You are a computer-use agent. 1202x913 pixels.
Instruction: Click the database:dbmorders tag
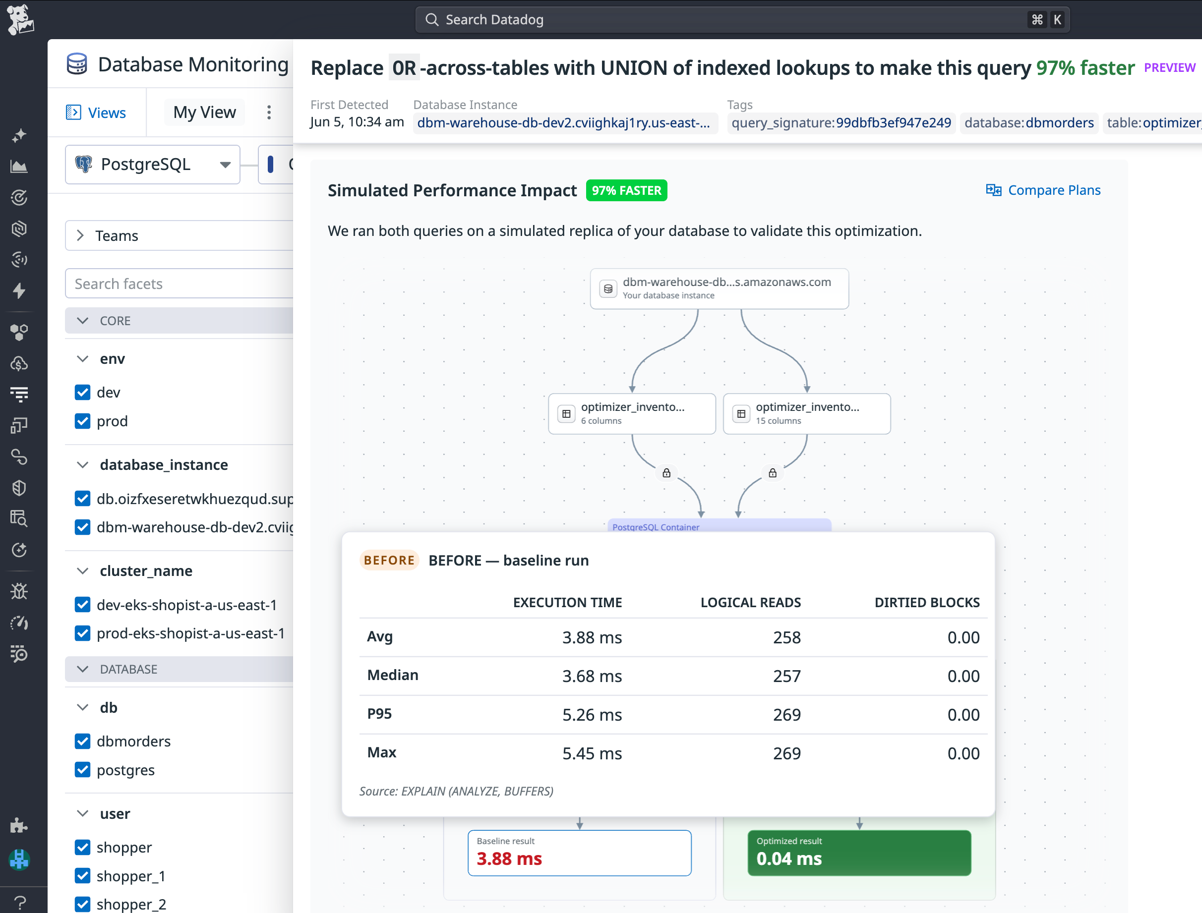pos(1029,123)
